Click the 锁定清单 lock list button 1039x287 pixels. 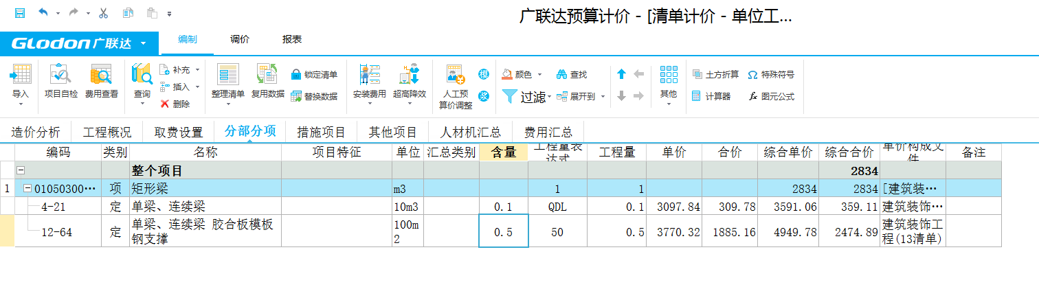pos(314,74)
